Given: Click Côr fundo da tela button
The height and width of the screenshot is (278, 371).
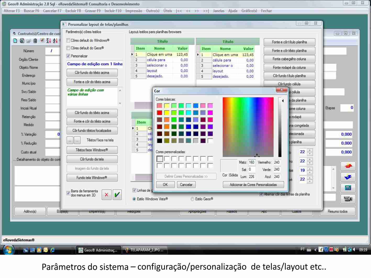Looking at the screenshot, I should 92,159.
